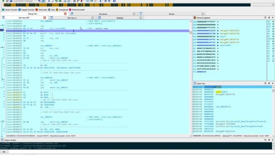Switch to the Enums tab
This screenshot has width=275, height=155.
coord(171,14)
